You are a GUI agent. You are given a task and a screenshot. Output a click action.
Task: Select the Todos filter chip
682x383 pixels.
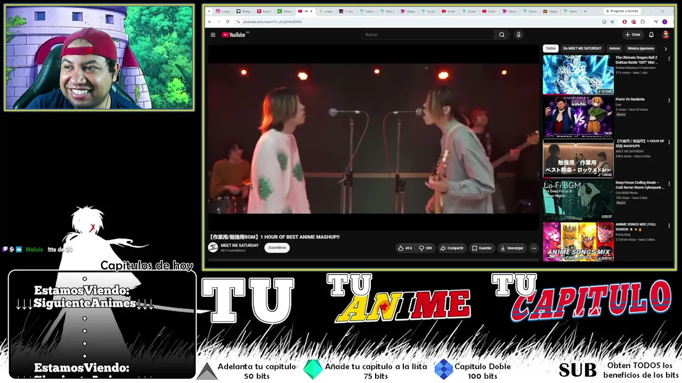coord(550,48)
